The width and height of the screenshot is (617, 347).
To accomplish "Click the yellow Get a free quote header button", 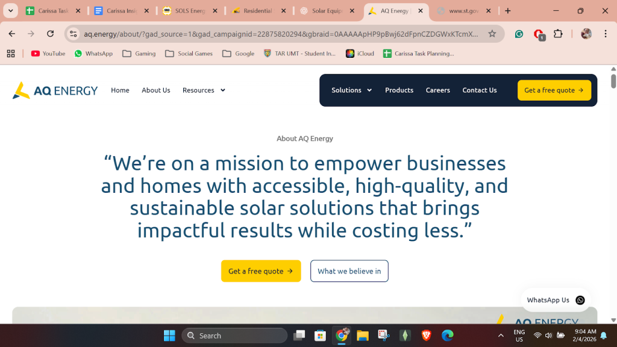I will (x=554, y=90).
